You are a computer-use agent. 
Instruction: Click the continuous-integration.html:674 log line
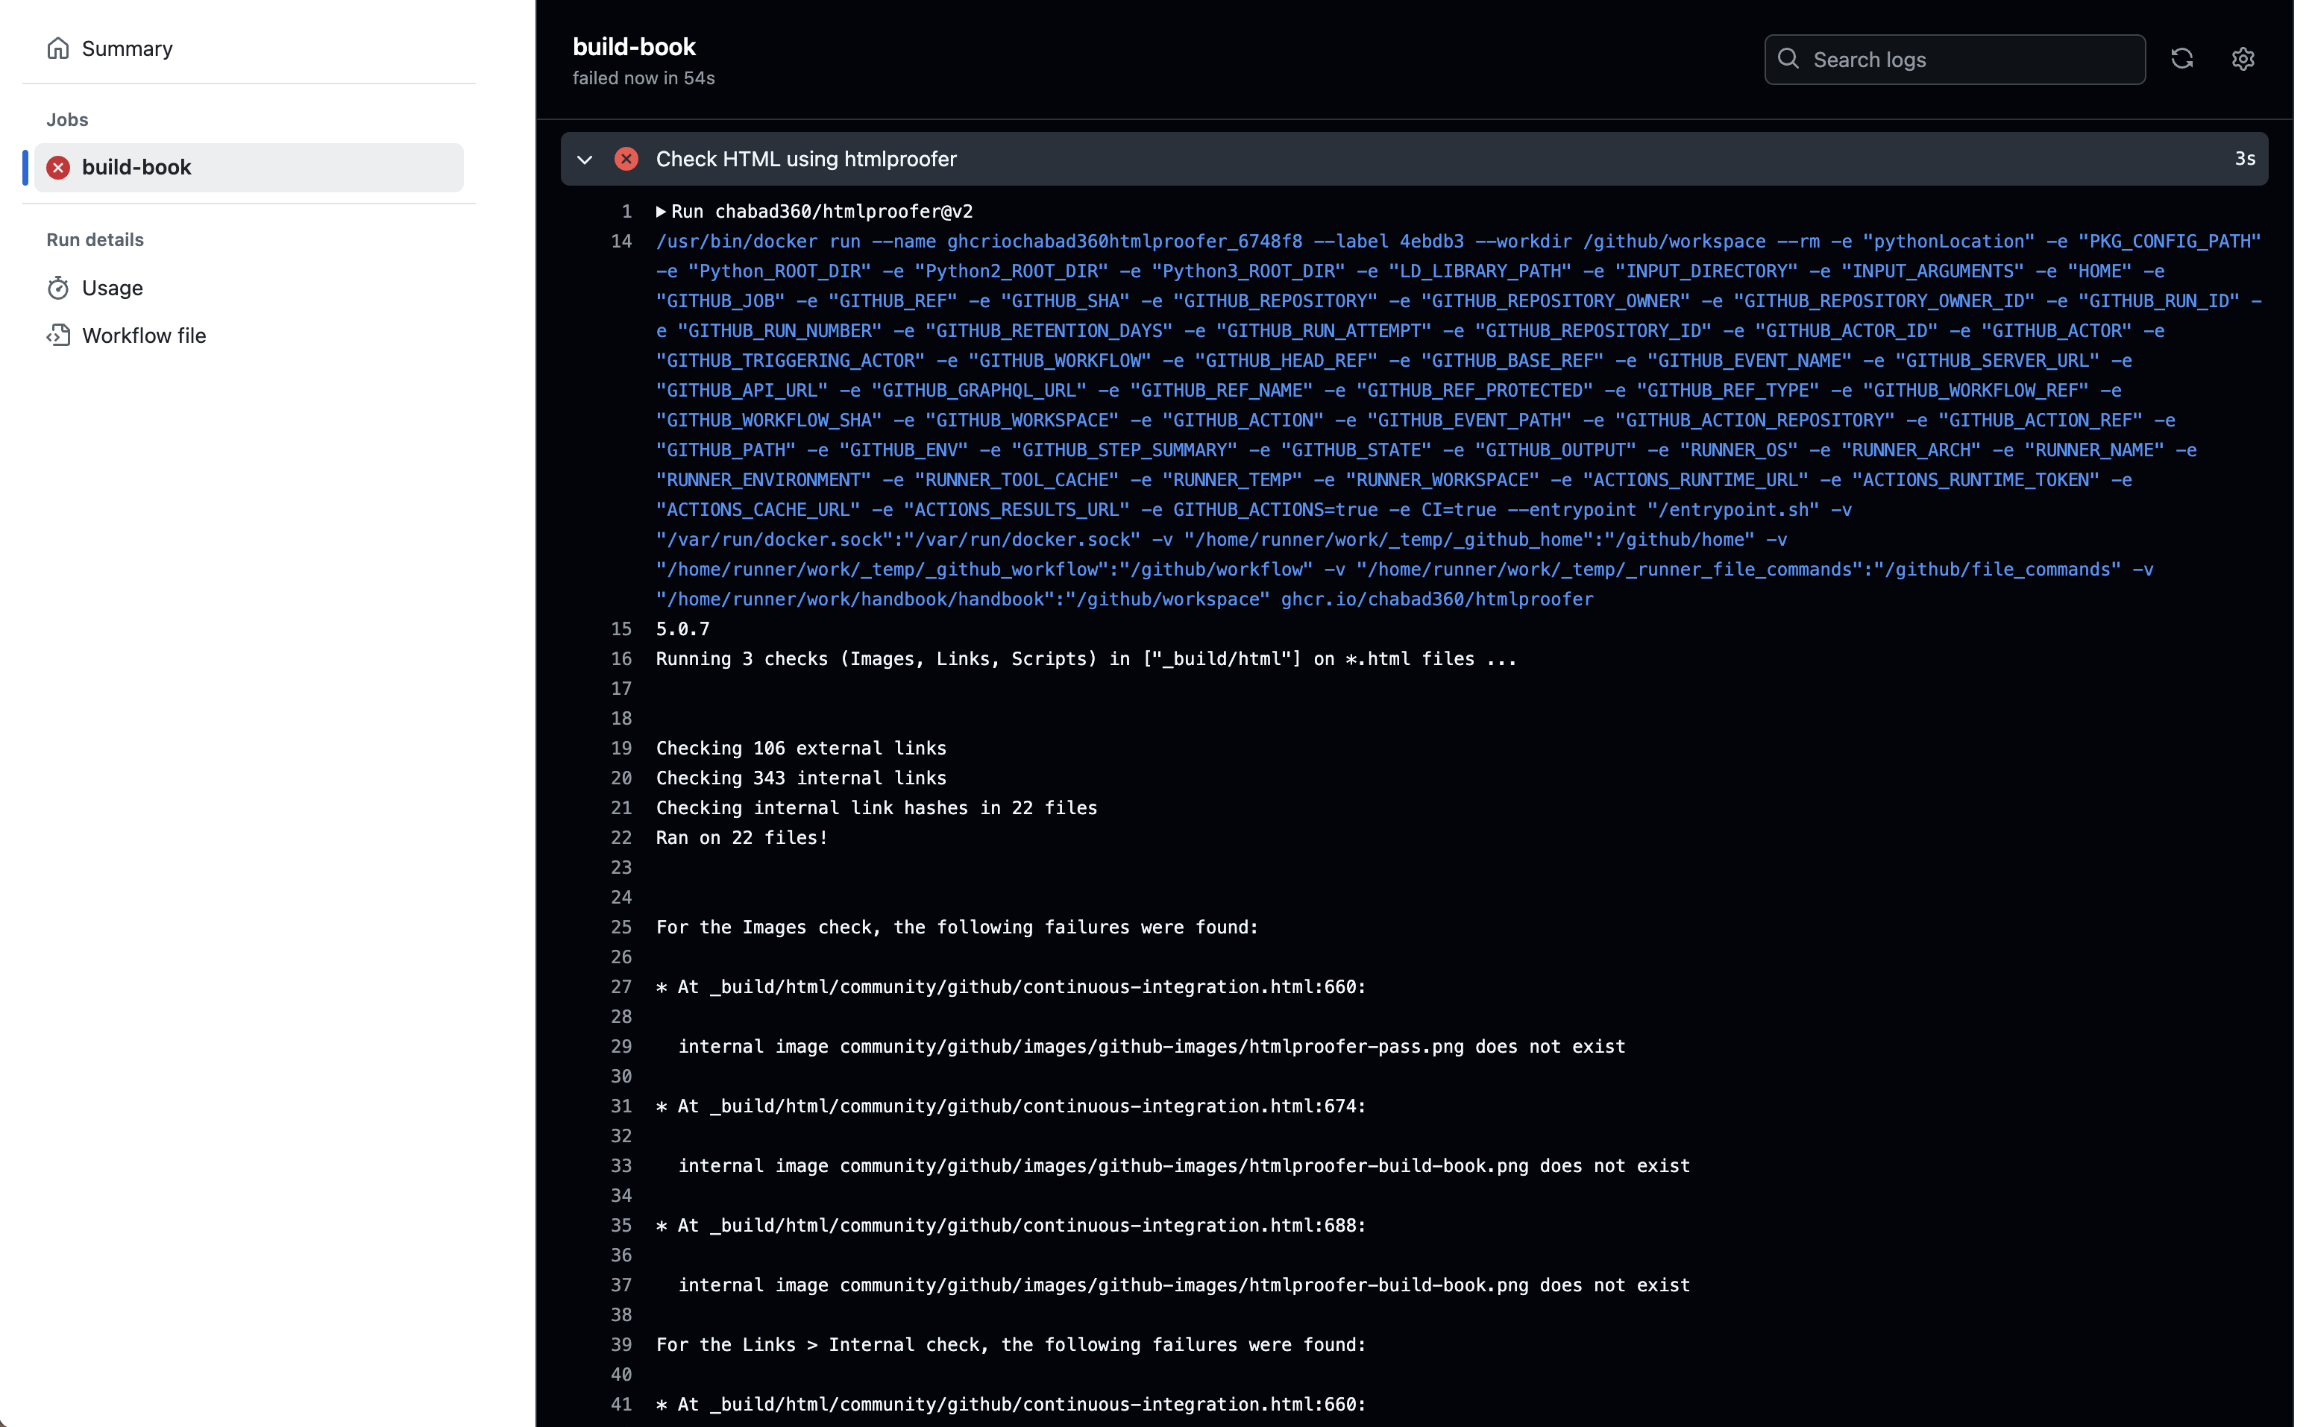(x=1011, y=1106)
